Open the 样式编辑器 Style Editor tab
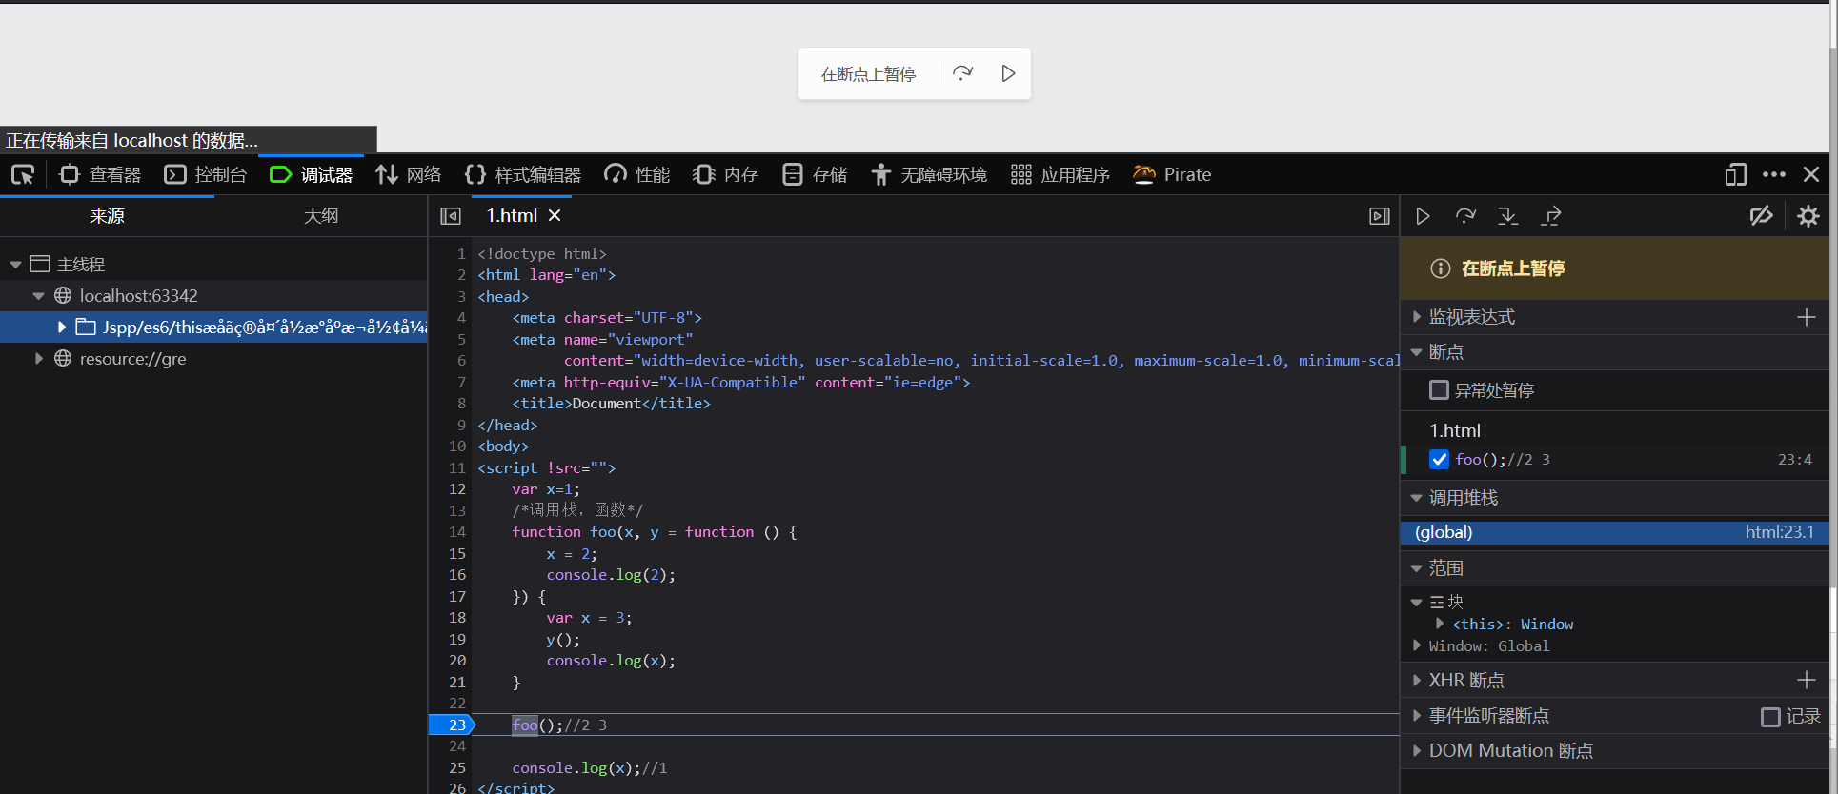 pyautogui.click(x=523, y=175)
